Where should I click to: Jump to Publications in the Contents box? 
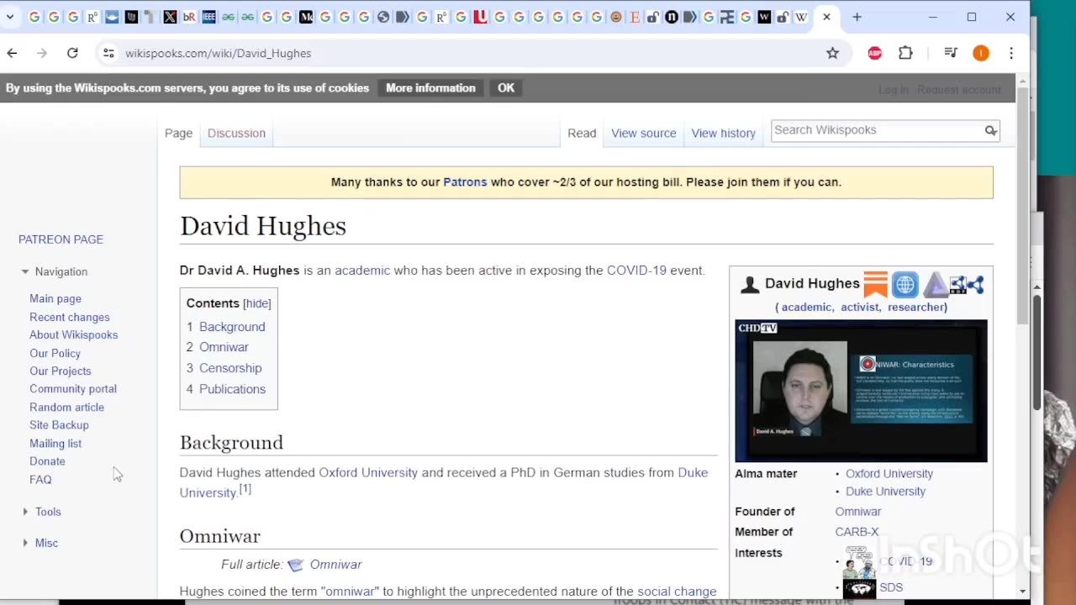click(x=232, y=389)
